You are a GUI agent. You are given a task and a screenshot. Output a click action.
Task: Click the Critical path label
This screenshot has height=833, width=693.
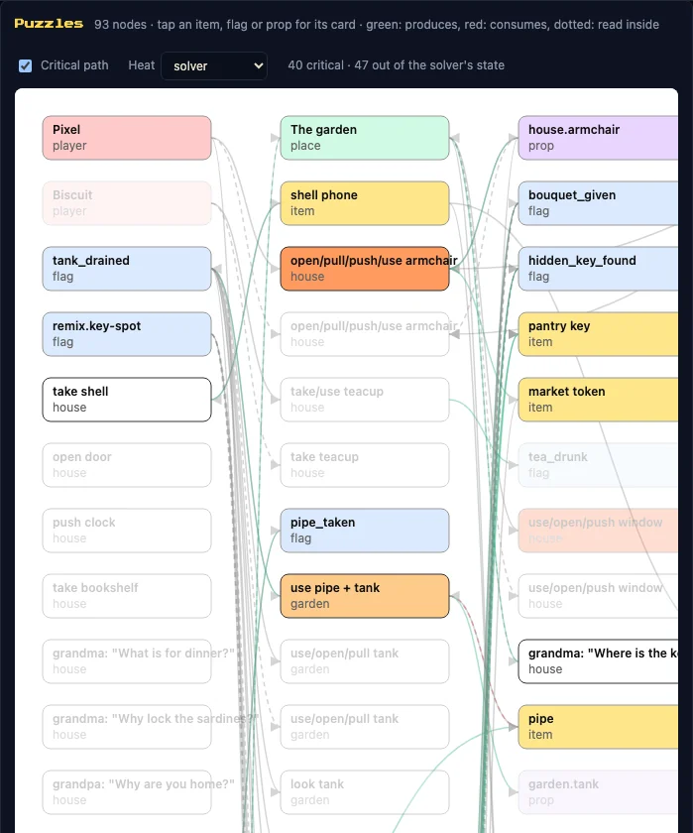coord(74,65)
